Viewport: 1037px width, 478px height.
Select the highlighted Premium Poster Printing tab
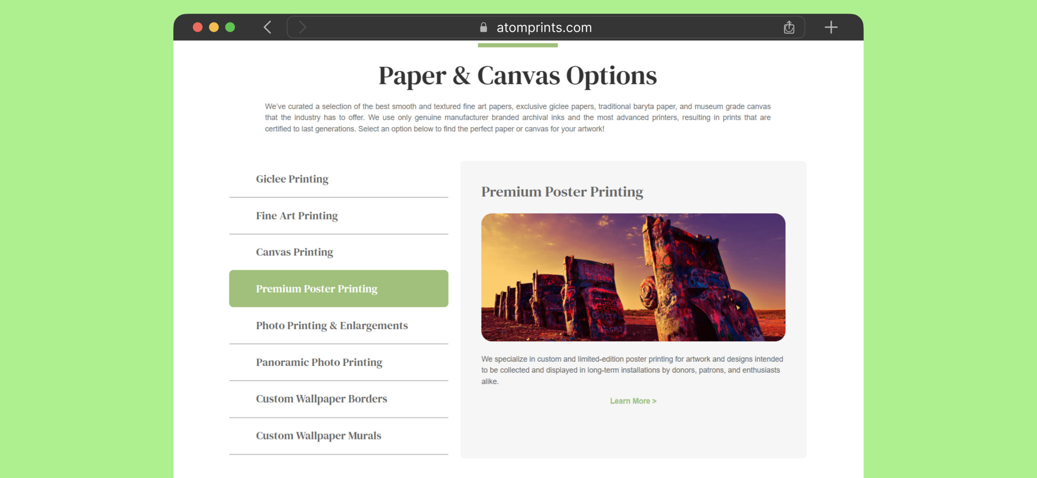click(x=339, y=288)
